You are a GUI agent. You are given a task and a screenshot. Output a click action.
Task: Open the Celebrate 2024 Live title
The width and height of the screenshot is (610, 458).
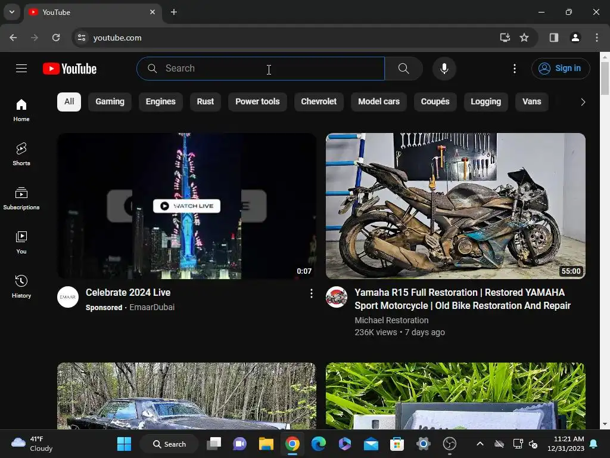click(128, 292)
